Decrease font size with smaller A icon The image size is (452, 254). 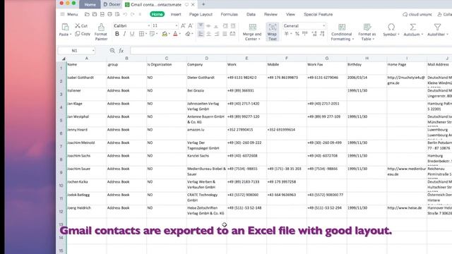pyautogui.click(x=191, y=25)
